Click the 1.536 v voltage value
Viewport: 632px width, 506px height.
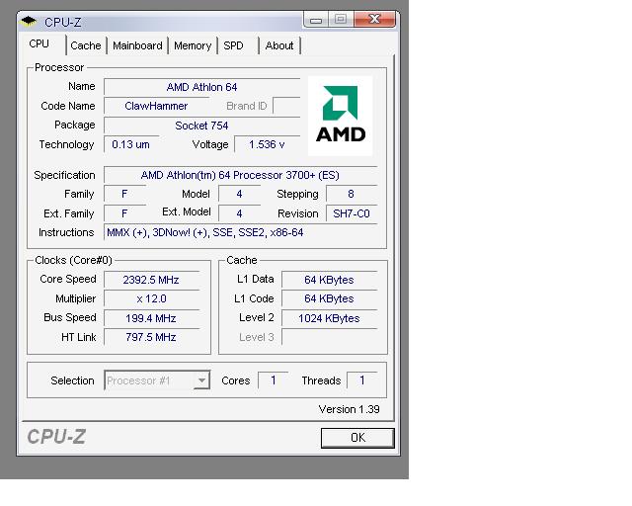[x=268, y=144]
